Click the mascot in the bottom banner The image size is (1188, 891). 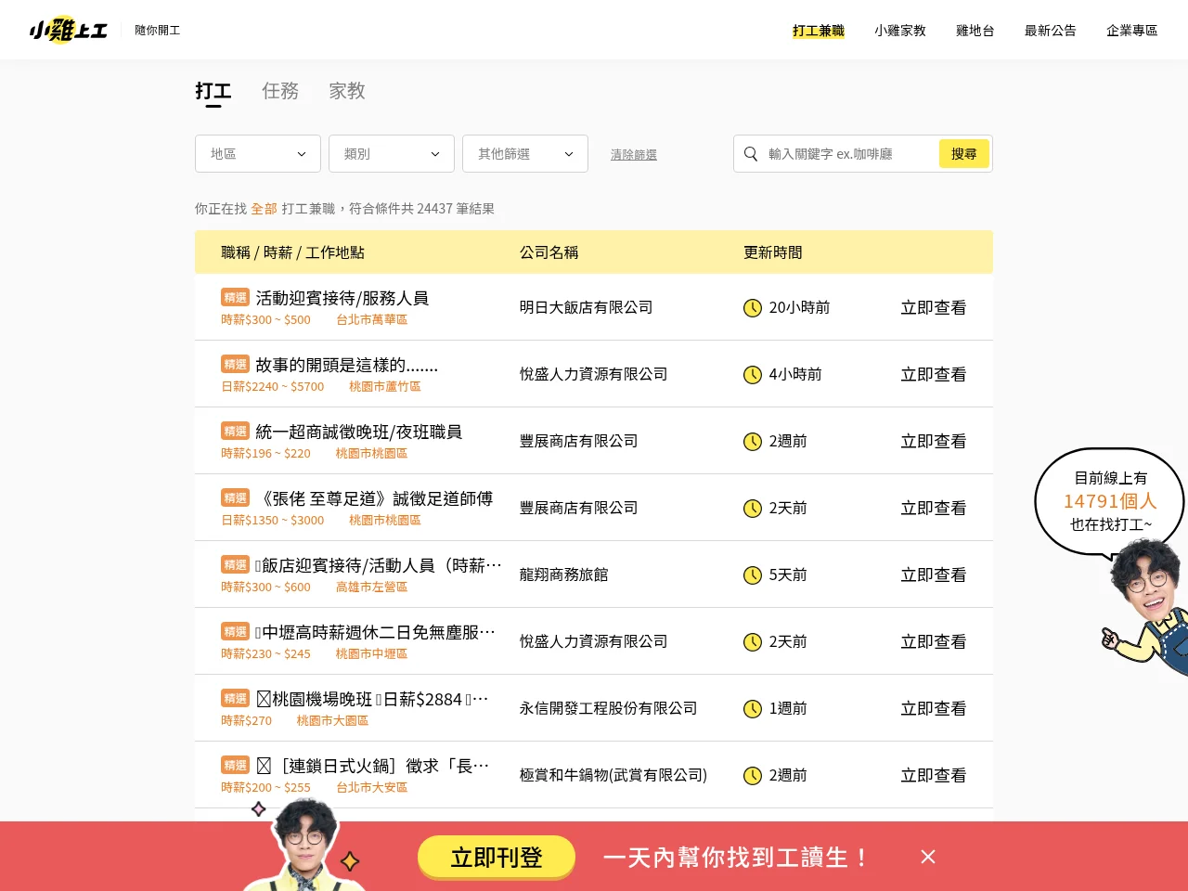[x=304, y=846]
